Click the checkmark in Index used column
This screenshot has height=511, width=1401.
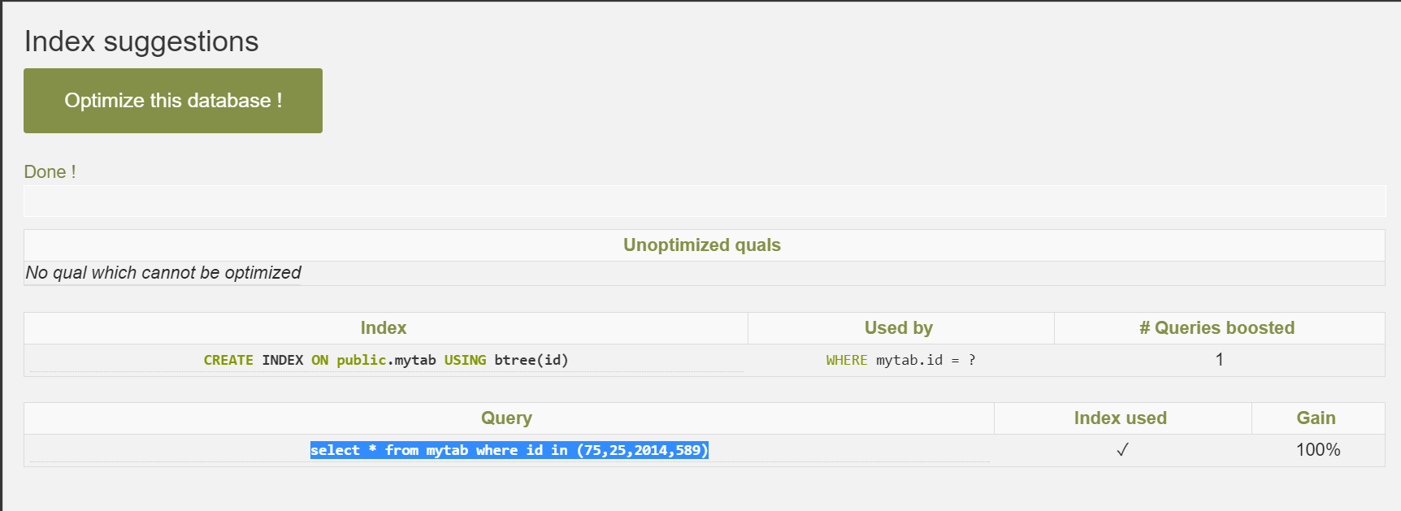click(1122, 450)
